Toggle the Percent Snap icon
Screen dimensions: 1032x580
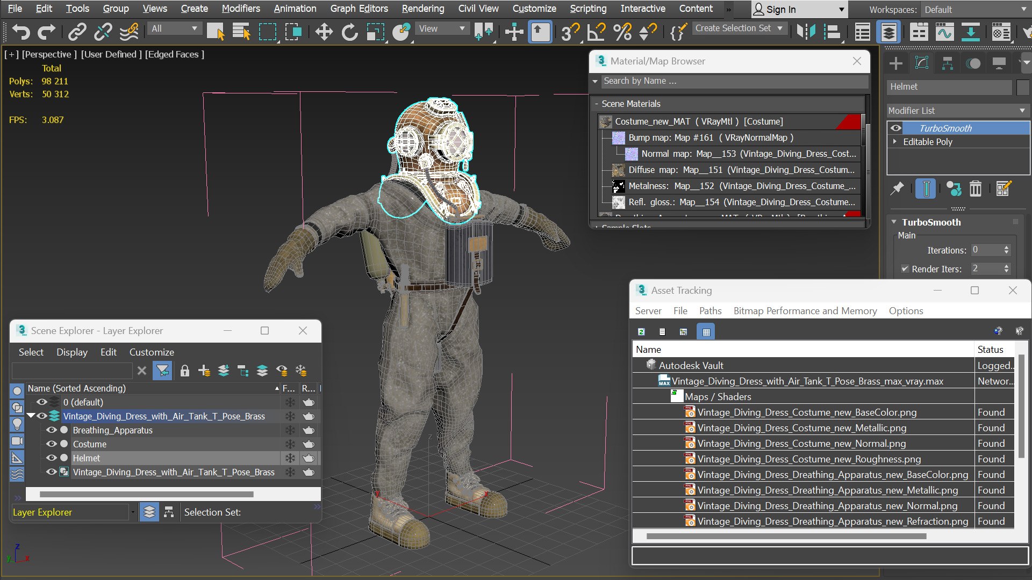(x=622, y=32)
